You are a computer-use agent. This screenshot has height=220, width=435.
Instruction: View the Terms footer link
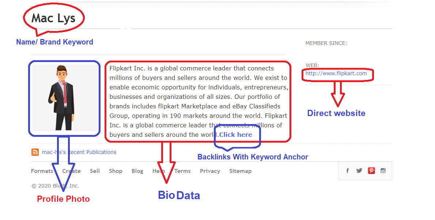(x=182, y=171)
